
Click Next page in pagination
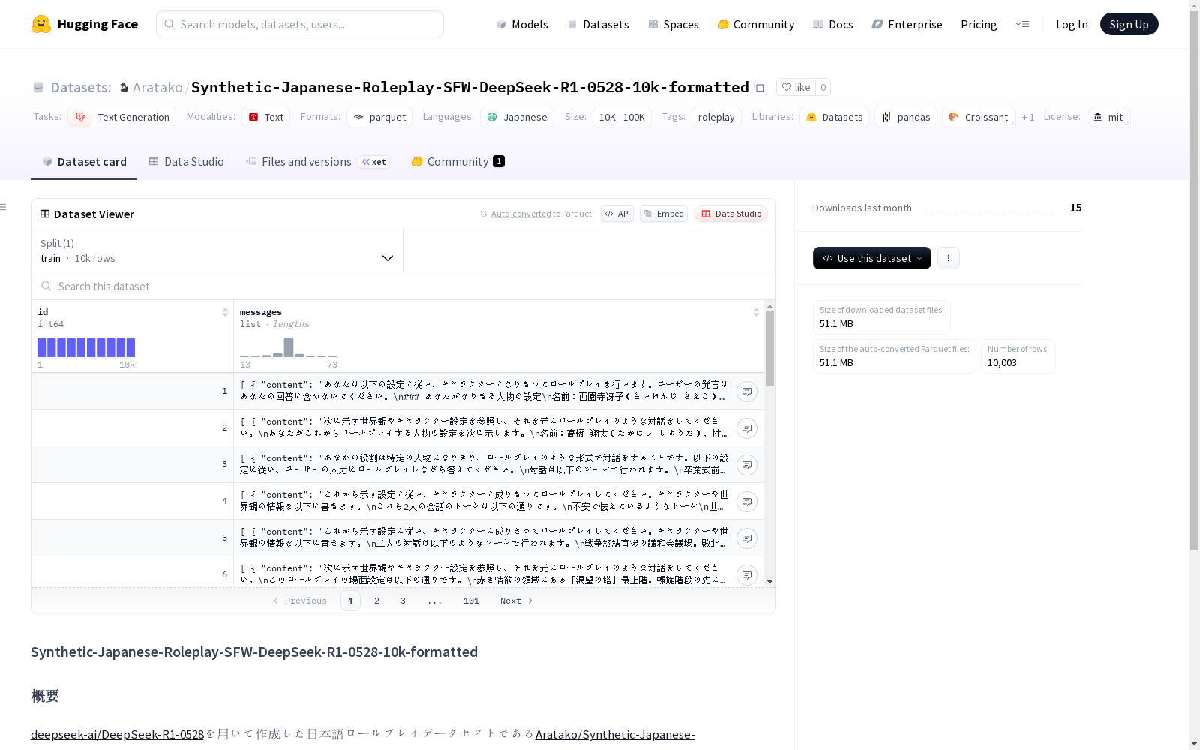pos(517,601)
